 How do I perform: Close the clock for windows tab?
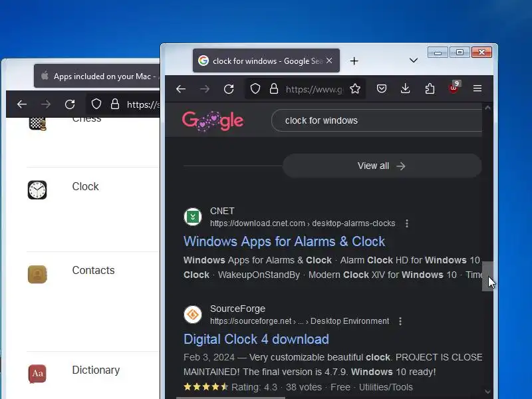(x=329, y=61)
